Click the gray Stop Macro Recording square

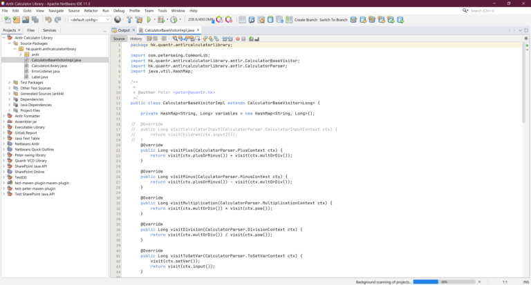coord(243,39)
